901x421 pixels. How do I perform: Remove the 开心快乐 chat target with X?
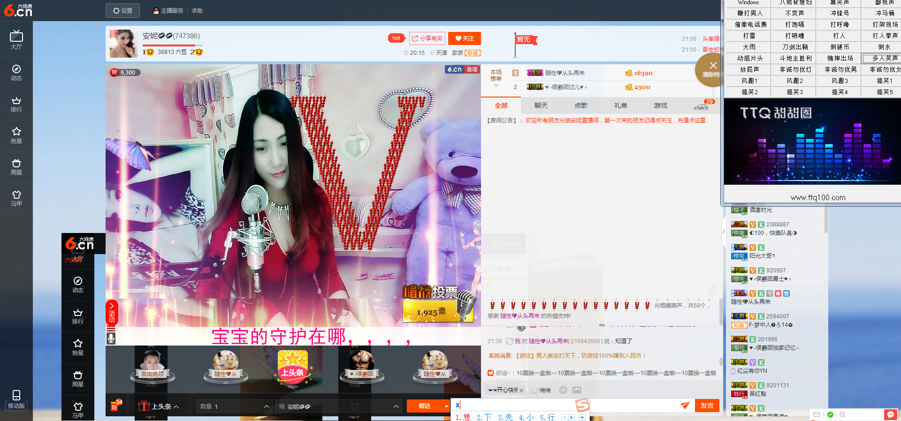[521, 391]
